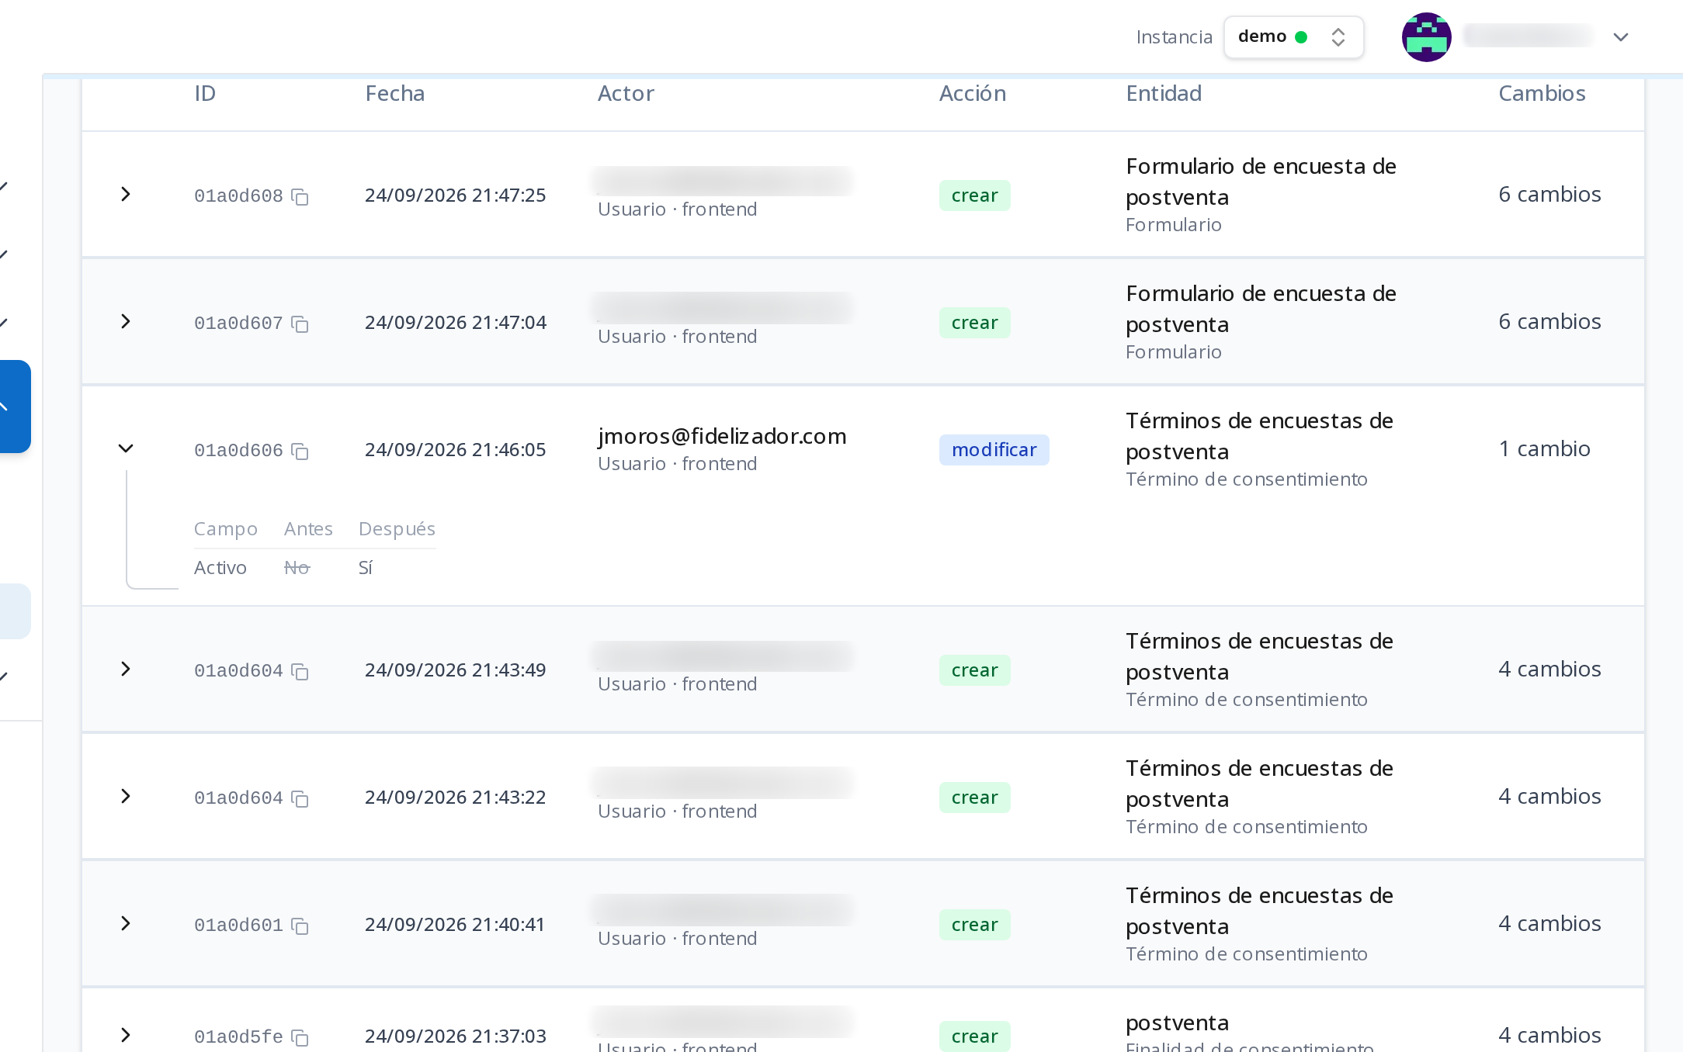Viewport: 1683px width, 1052px height.
Task: Expand the 21:40:41 audit row
Action: pos(126,923)
